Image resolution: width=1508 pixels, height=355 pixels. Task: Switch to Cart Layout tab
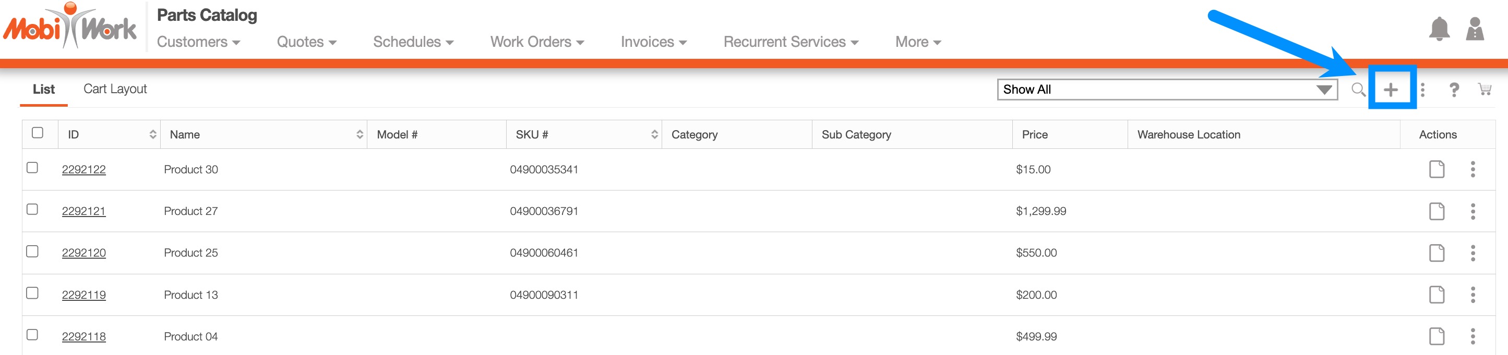(115, 88)
